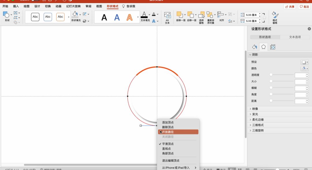Click the shape height field showing 5.33 厘米
Image resolution: width=312 pixels, height=170 pixels.
pyautogui.click(x=252, y=15)
